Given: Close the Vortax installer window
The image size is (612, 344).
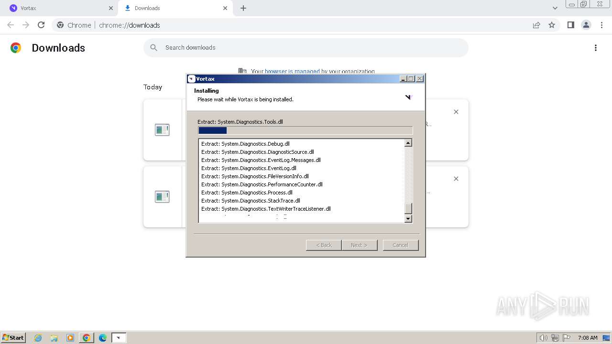Looking at the screenshot, I should (x=420, y=79).
